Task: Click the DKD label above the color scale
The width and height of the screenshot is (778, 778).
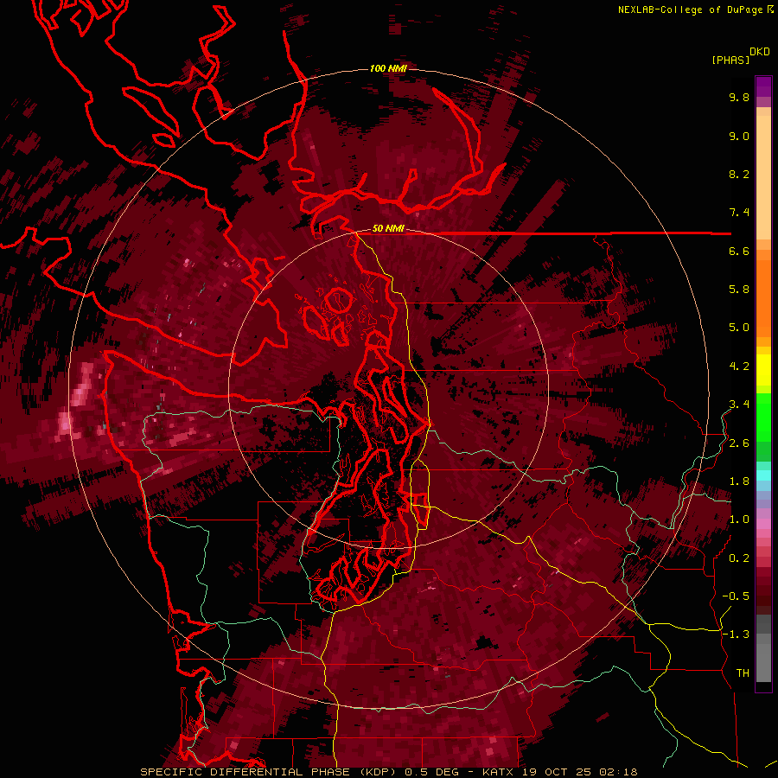Action: click(x=759, y=52)
